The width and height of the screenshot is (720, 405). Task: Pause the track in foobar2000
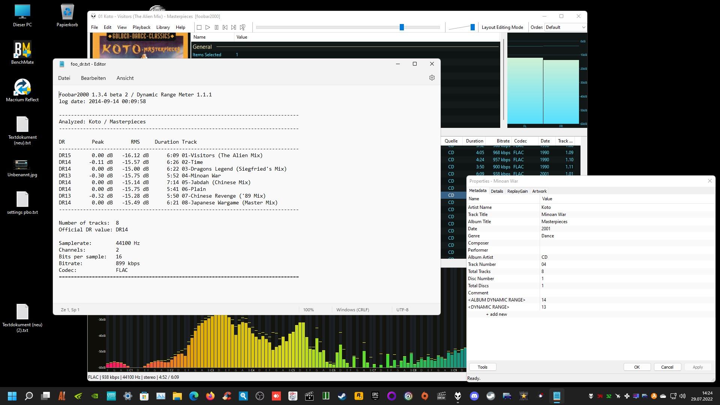click(216, 27)
